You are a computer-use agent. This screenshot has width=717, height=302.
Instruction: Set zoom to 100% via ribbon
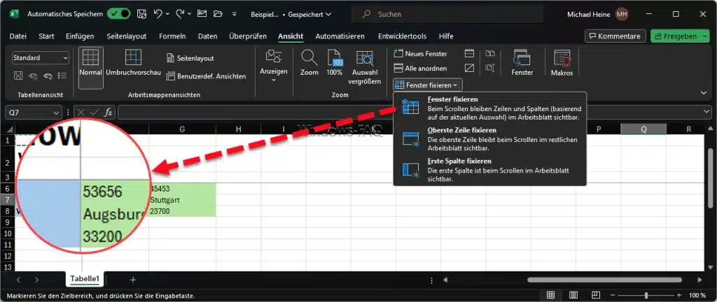tap(335, 63)
